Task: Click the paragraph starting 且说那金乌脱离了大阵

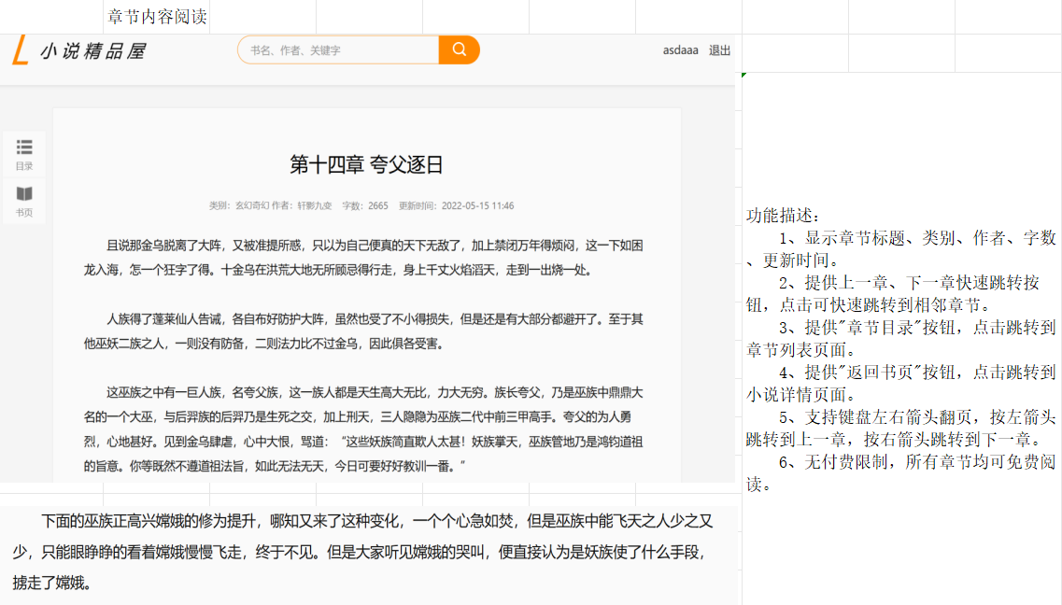Action: pos(363,258)
